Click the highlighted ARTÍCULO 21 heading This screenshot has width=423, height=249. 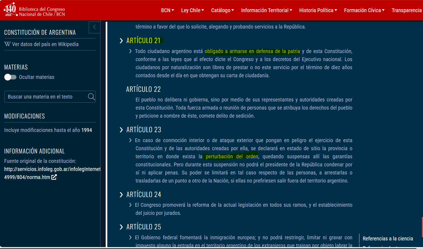point(144,41)
